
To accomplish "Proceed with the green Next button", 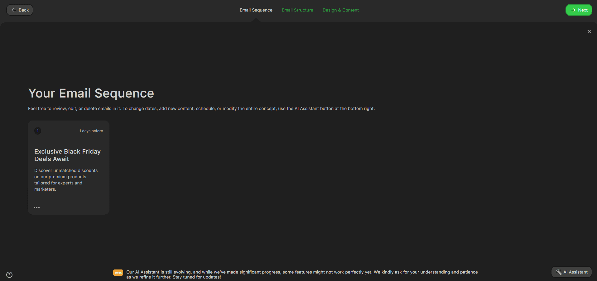I will 579,10.
